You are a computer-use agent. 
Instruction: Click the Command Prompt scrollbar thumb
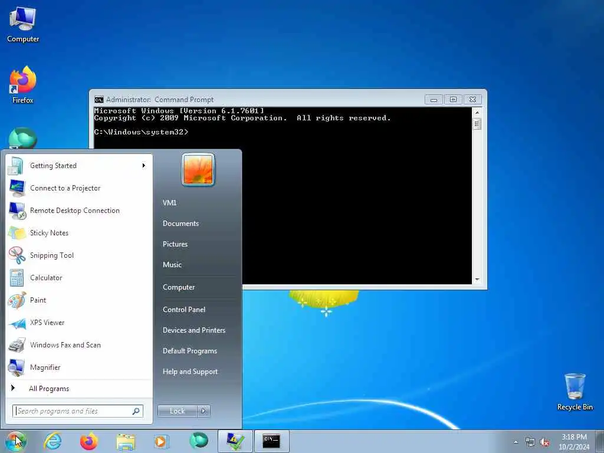(x=477, y=124)
